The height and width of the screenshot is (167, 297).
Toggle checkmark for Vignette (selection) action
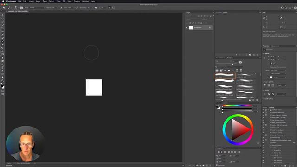pos(263,112)
